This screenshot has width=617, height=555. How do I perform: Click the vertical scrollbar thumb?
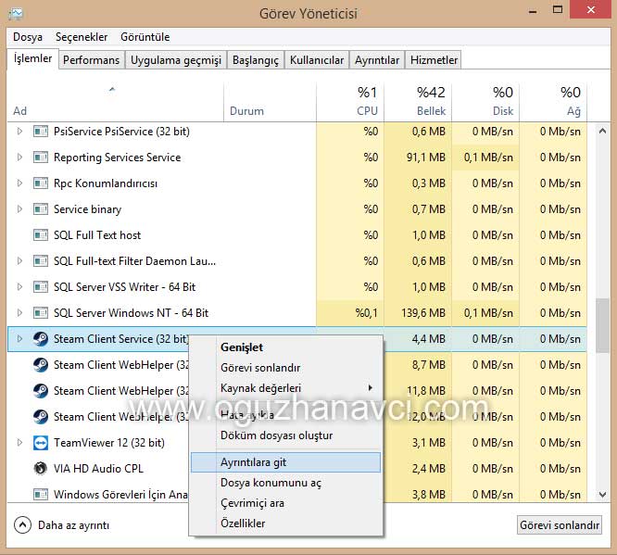(x=602, y=326)
